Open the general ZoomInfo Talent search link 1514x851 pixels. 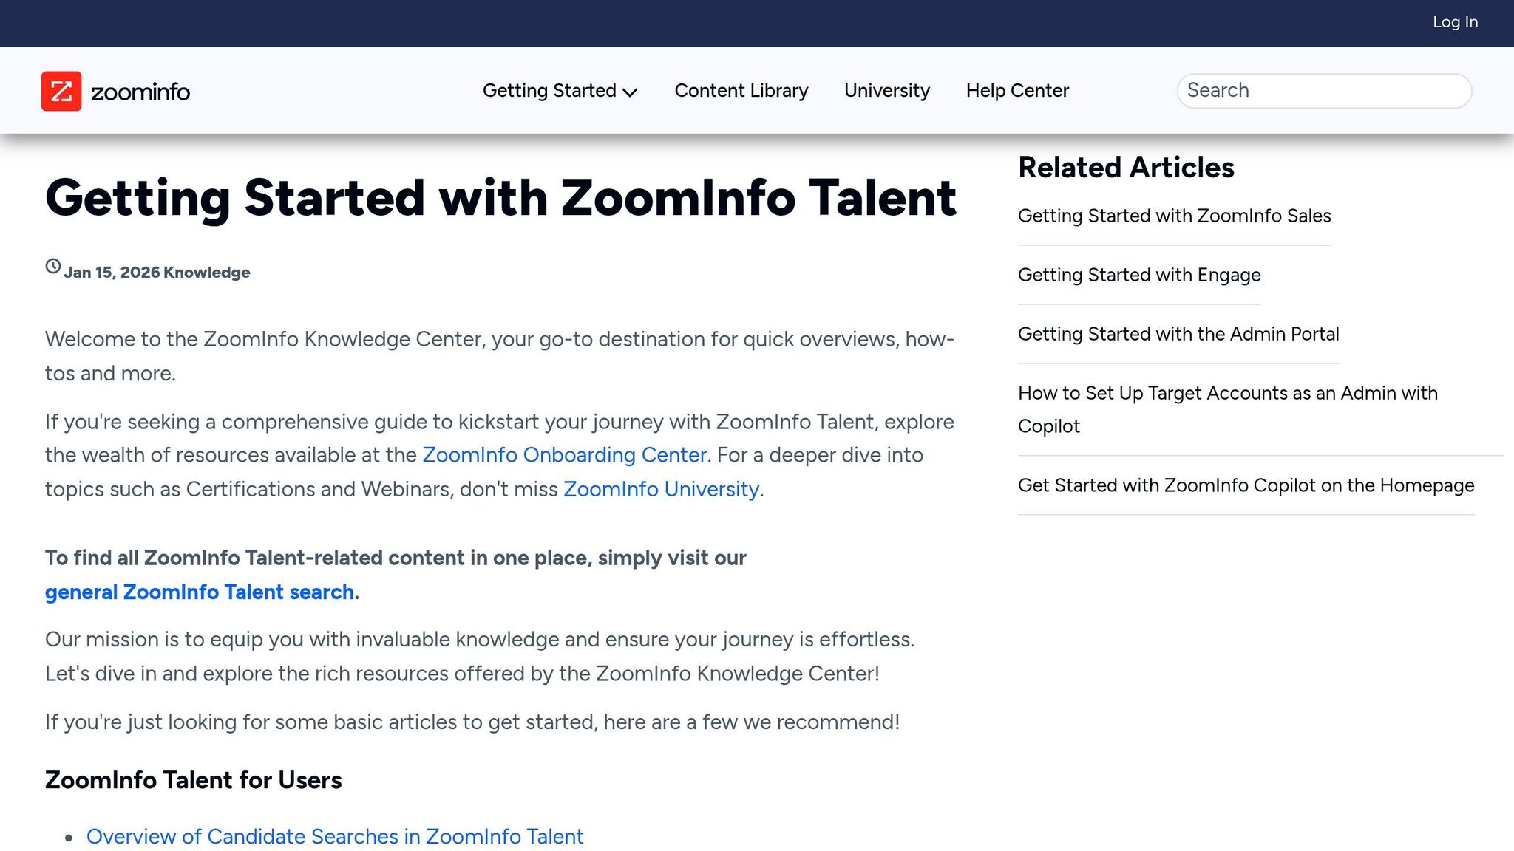199,592
